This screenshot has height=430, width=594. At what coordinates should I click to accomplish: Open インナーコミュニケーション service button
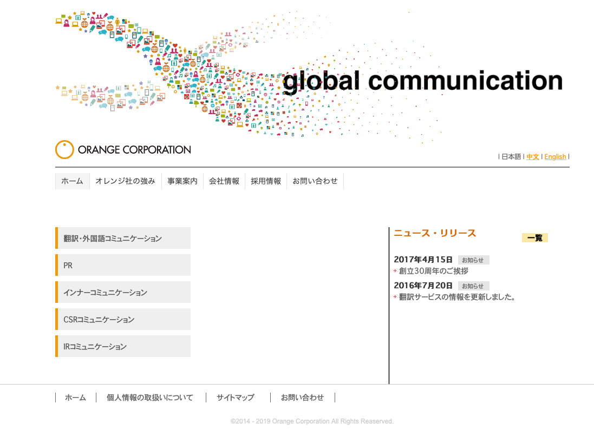tap(123, 292)
